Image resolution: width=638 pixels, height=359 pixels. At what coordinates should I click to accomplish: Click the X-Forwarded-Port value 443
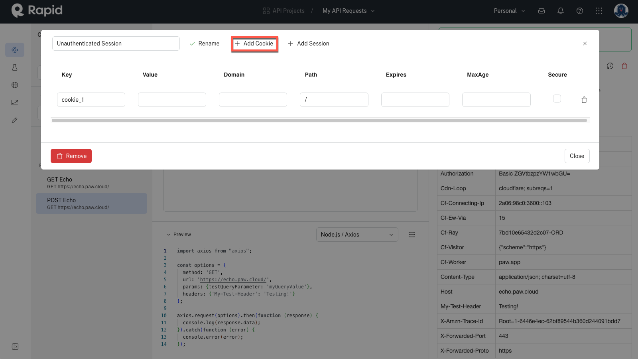pyautogui.click(x=503, y=336)
